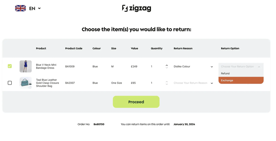Screen dimensions: 276x141
Task: Decrease quantity for the bandage dress
Action: point(167,68)
